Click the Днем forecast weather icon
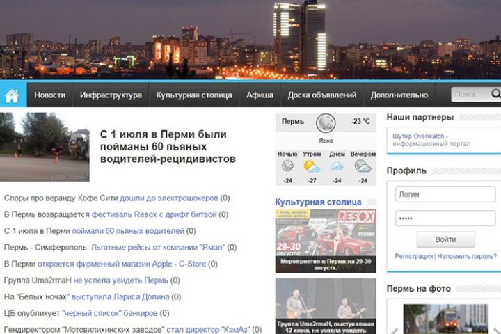The height and width of the screenshot is (334, 501). tap(337, 166)
